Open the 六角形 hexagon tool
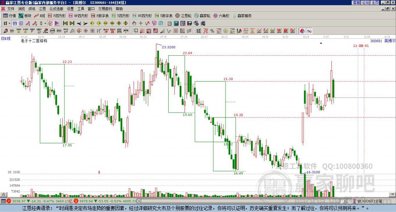 tap(222, 15)
